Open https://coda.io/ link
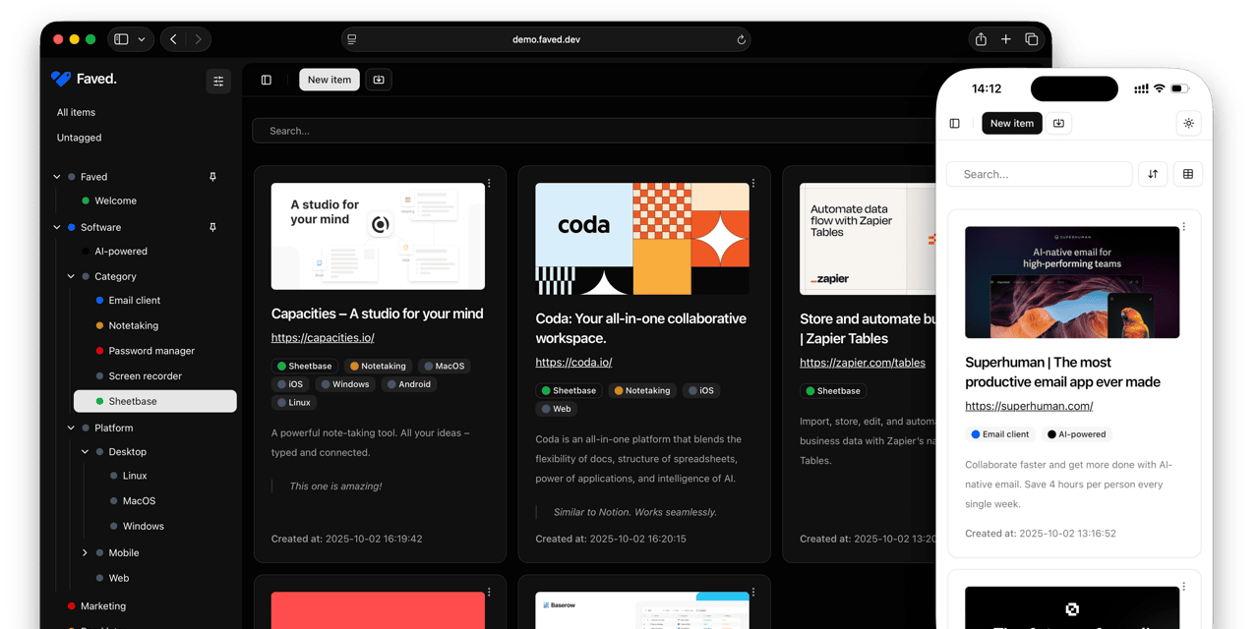The height and width of the screenshot is (629, 1259). (x=573, y=363)
